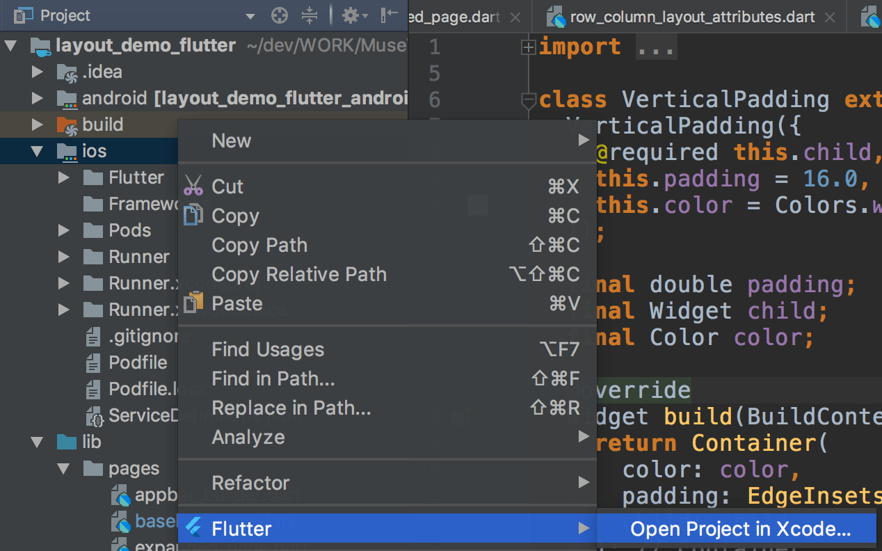Screen dimensions: 882x551
Task: Open the Project view dropdown arrow
Action: click(x=250, y=16)
